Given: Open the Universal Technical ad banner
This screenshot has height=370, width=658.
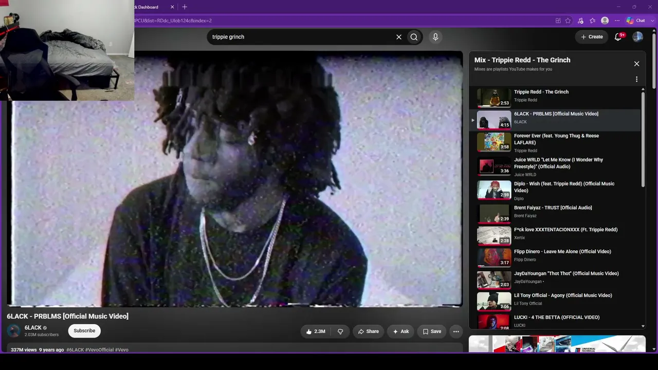Looking at the screenshot, I should [557, 344].
